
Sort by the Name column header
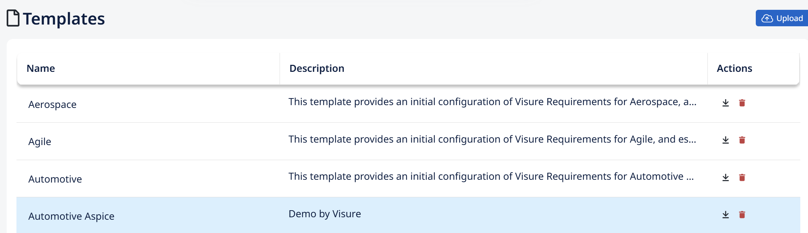[41, 68]
